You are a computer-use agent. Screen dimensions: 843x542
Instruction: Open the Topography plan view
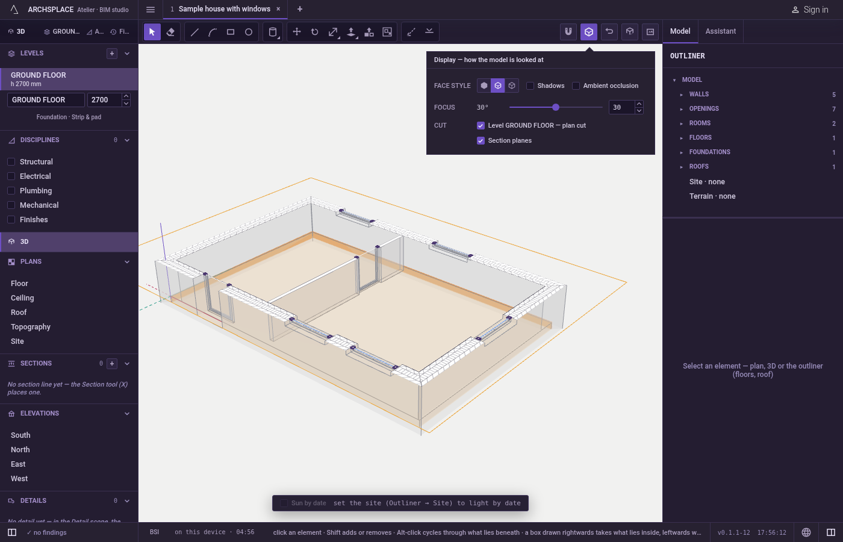[31, 327]
